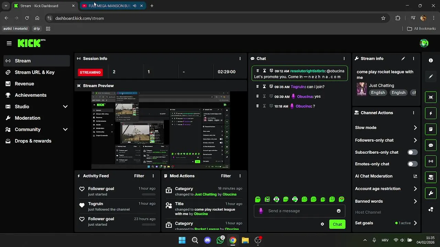This screenshot has width=440, height=247.
Task: Insert the first green emote
Action: [x=258, y=199]
